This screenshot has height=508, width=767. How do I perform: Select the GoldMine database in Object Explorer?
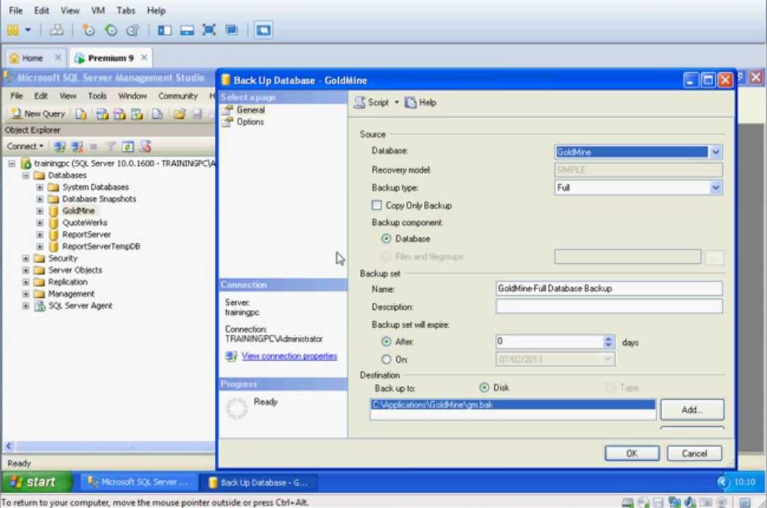78,211
